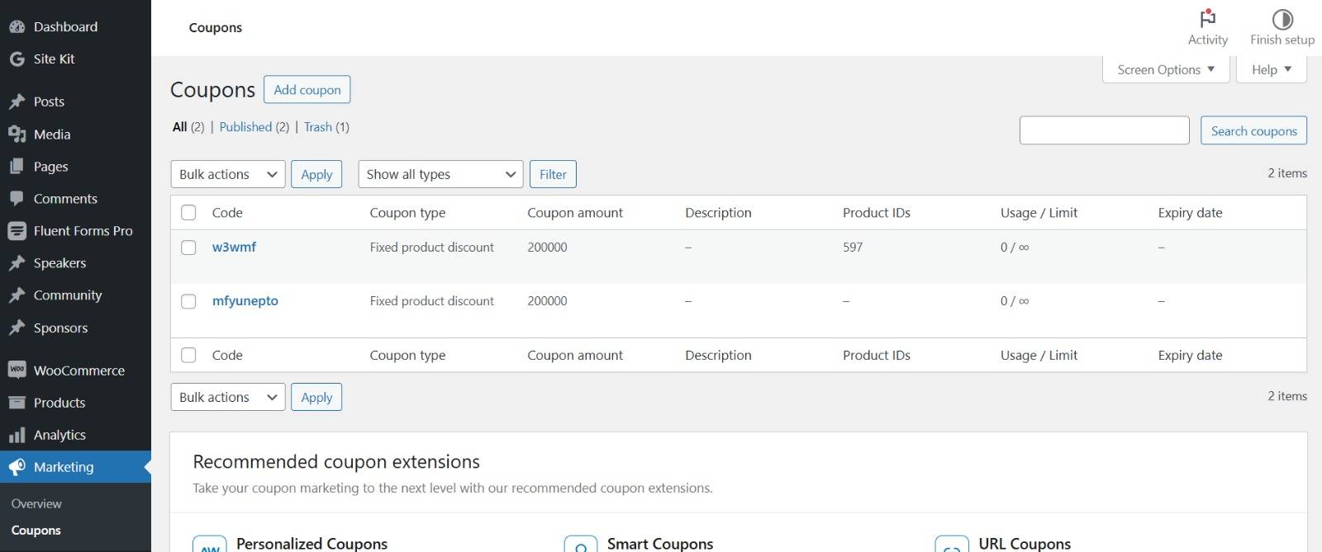The width and height of the screenshot is (1322, 552).
Task: Toggle select-all checkbox in table header
Action: coord(188,213)
